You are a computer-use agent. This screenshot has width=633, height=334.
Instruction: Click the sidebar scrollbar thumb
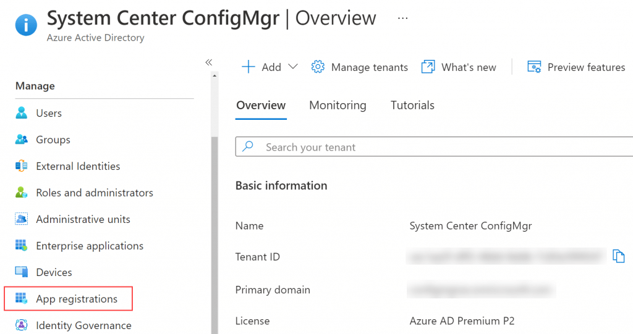215,235
